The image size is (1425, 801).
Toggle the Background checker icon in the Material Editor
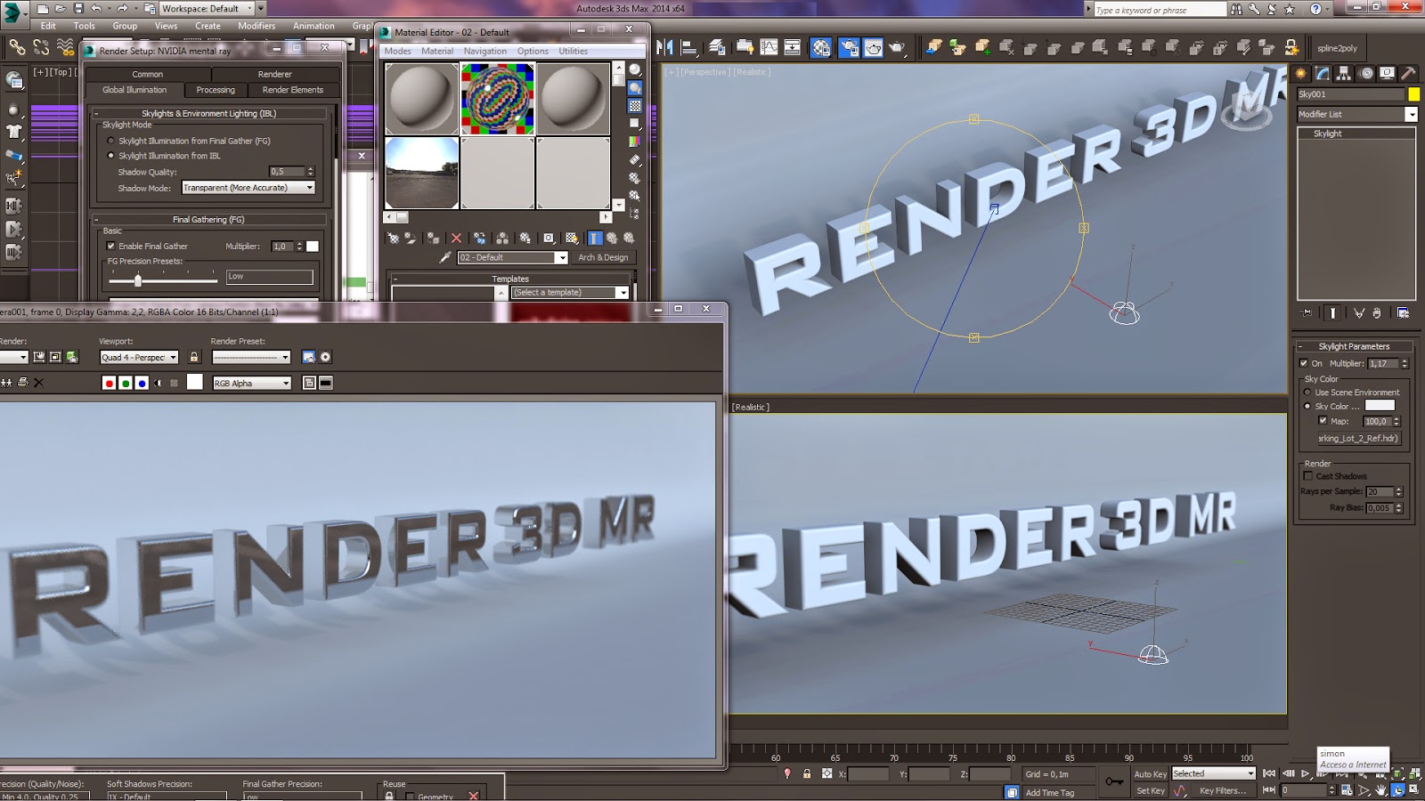pos(635,106)
